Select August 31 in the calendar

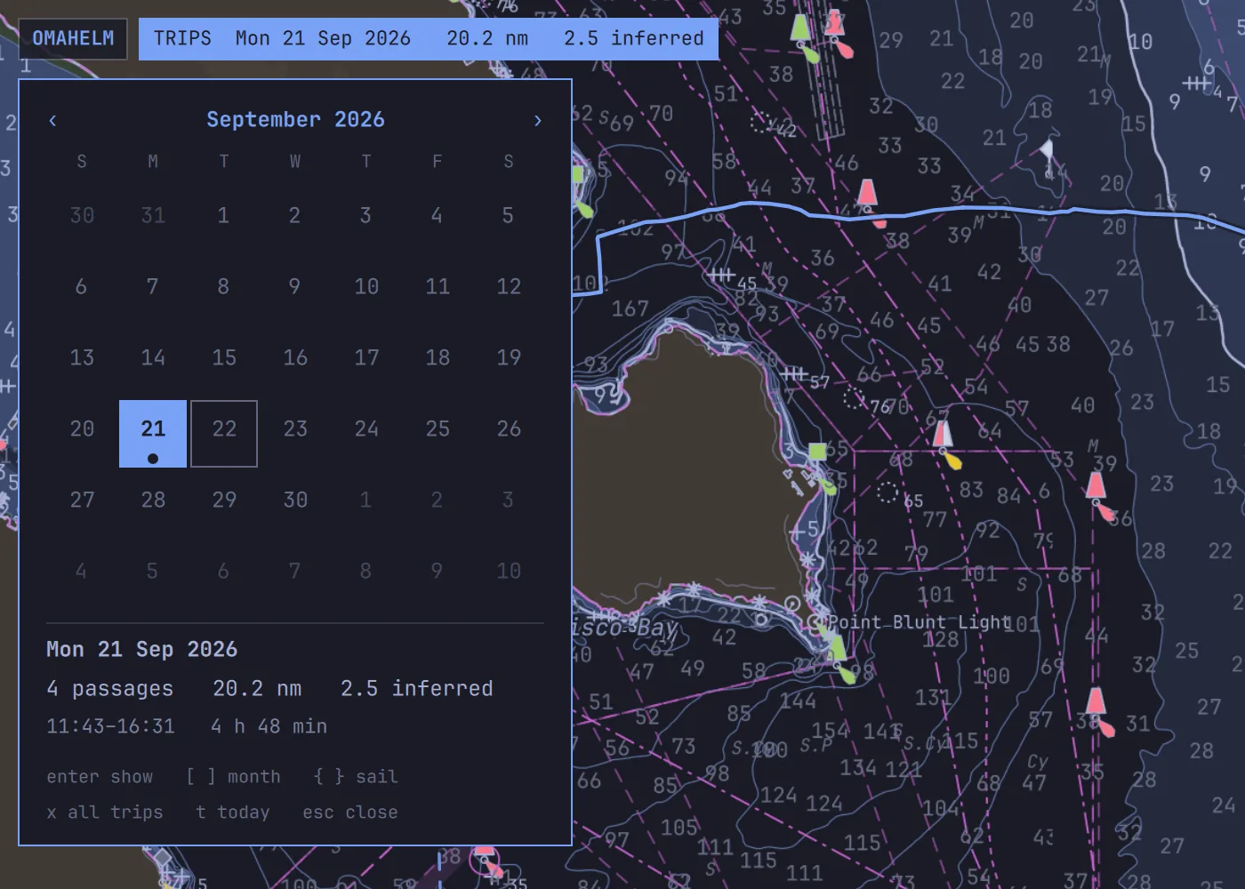pyautogui.click(x=153, y=215)
